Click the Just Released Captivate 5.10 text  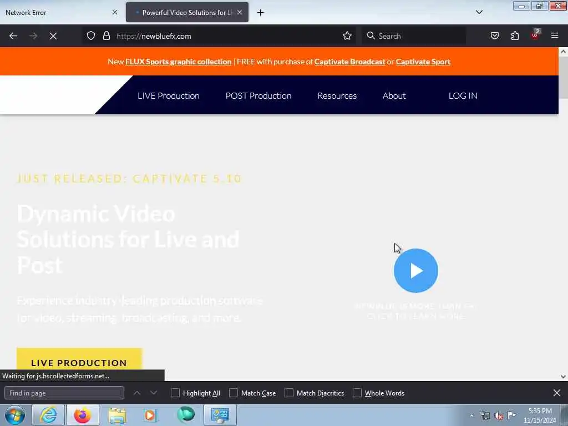tap(129, 179)
